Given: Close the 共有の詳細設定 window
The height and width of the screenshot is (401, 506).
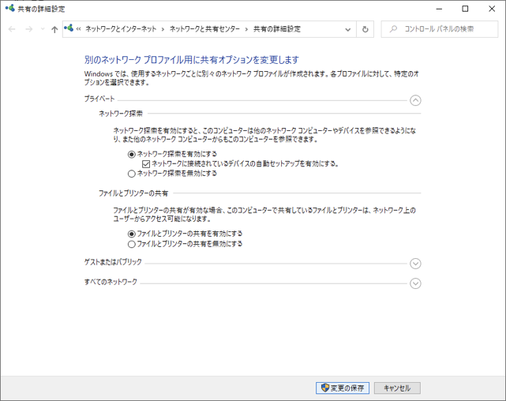Looking at the screenshot, I should [492, 9].
